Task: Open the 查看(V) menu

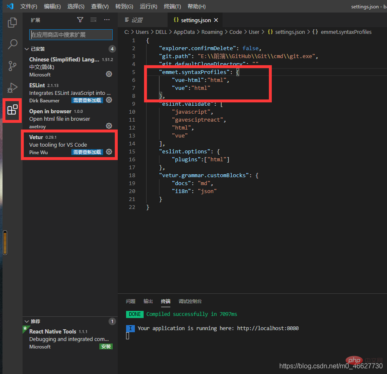Action: point(100,6)
